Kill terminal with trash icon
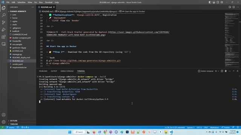The image size is (241, 135). (226, 71)
